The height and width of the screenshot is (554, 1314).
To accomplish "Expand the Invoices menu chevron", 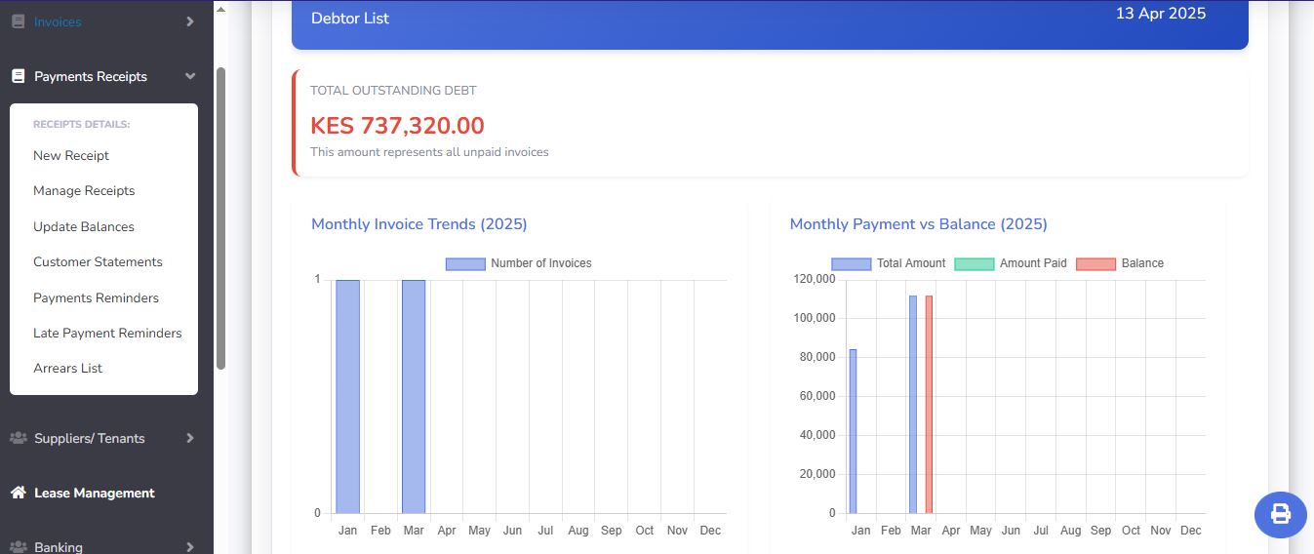I will coord(190,21).
